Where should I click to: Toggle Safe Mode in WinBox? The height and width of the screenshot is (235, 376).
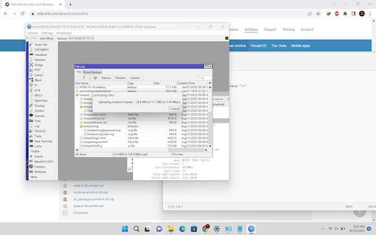point(46,39)
